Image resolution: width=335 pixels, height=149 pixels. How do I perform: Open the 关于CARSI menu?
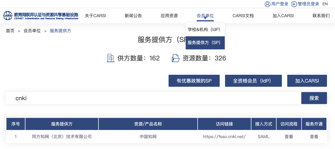click(95, 16)
